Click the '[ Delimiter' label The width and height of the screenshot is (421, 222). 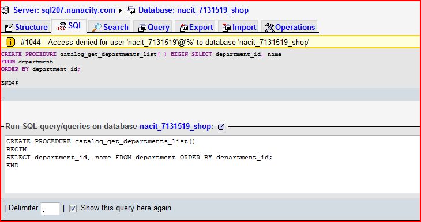pyautogui.click(x=21, y=208)
